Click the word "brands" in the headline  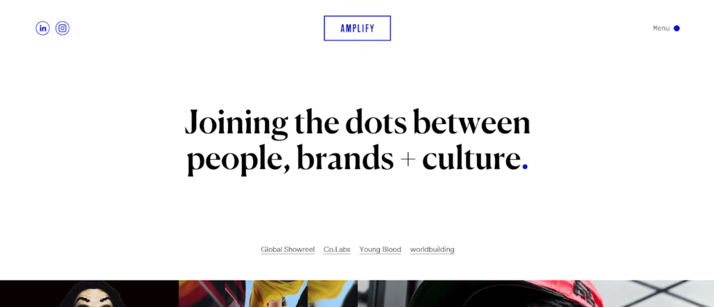[x=344, y=160]
